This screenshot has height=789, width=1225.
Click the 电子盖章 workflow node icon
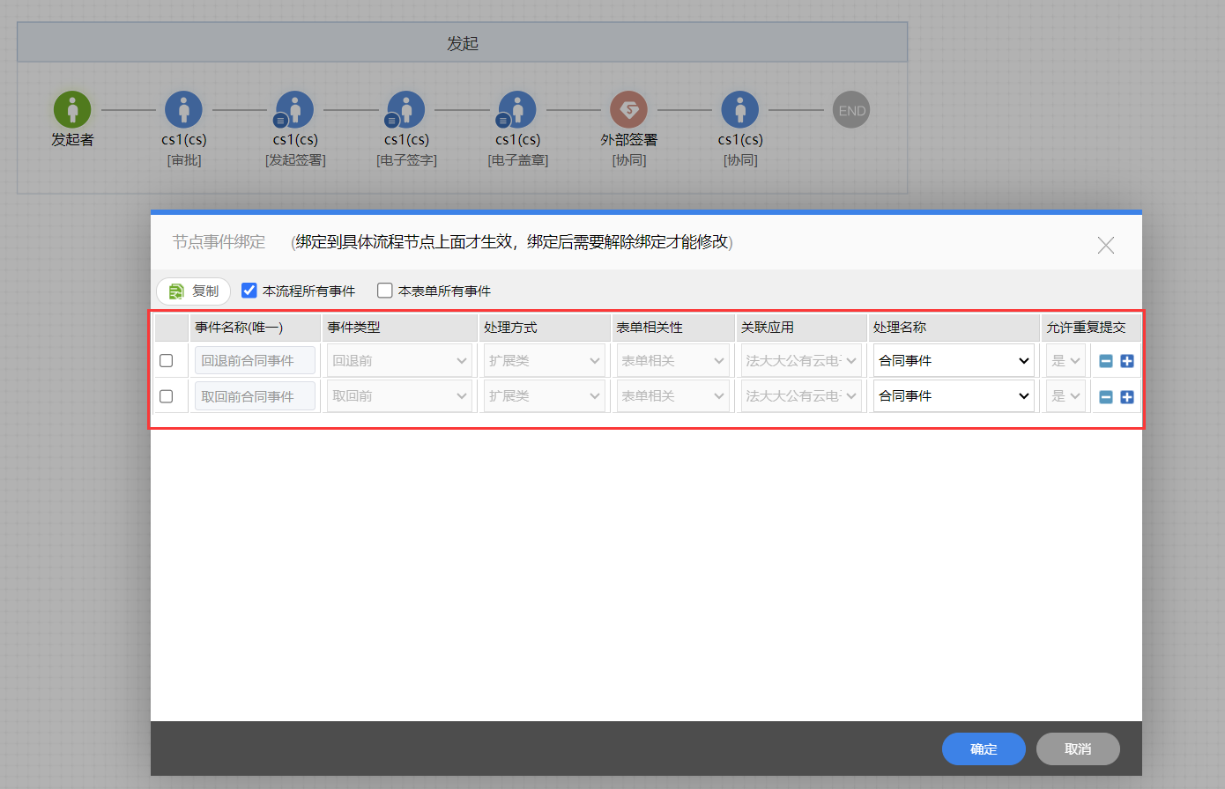tap(517, 110)
